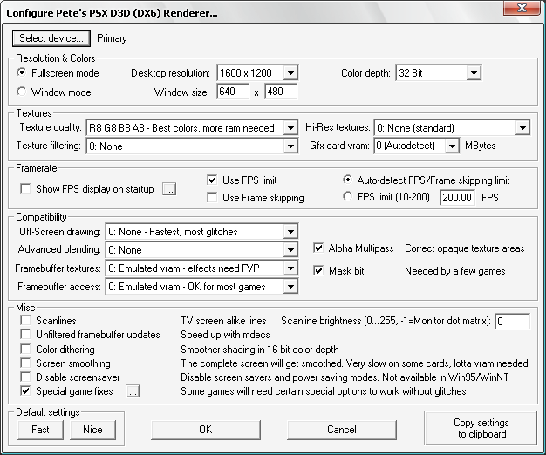Enable Screen smoothing checkbox
Image resolution: width=546 pixels, height=455 pixels.
click(25, 363)
